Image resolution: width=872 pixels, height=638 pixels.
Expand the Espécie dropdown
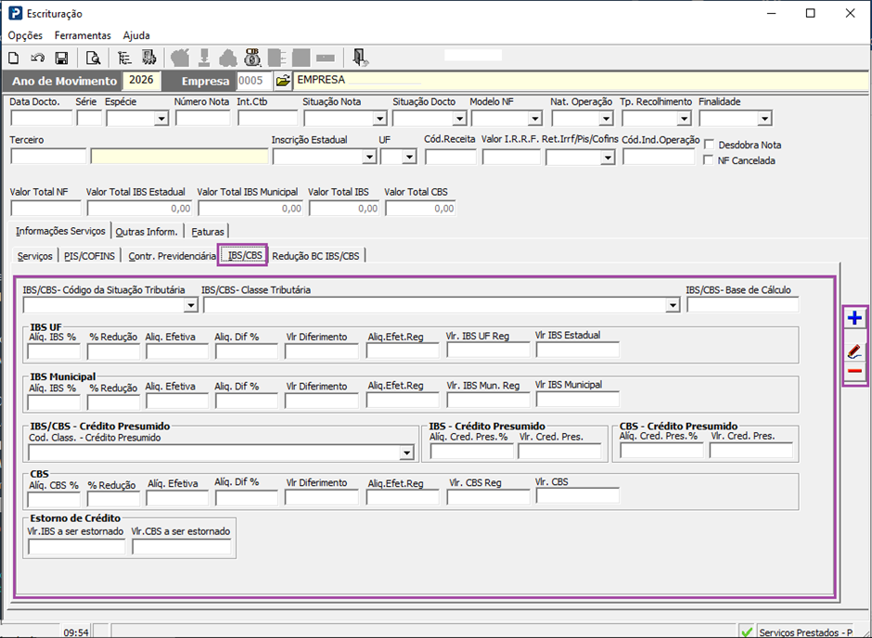point(161,119)
